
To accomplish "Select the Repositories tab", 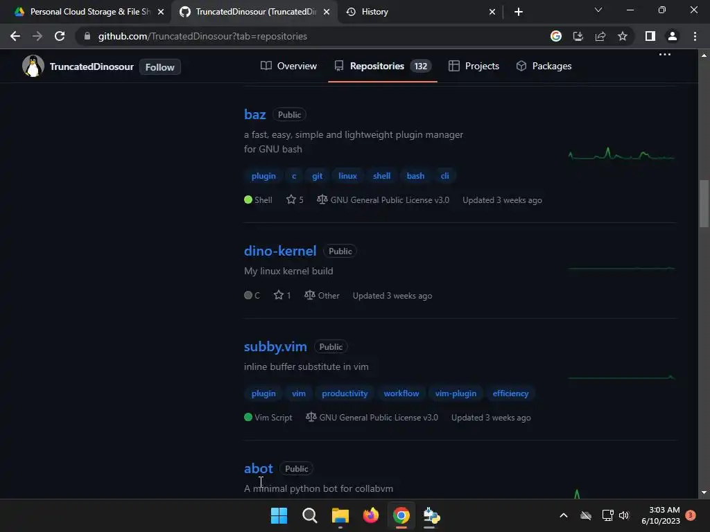I will pos(382,66).
